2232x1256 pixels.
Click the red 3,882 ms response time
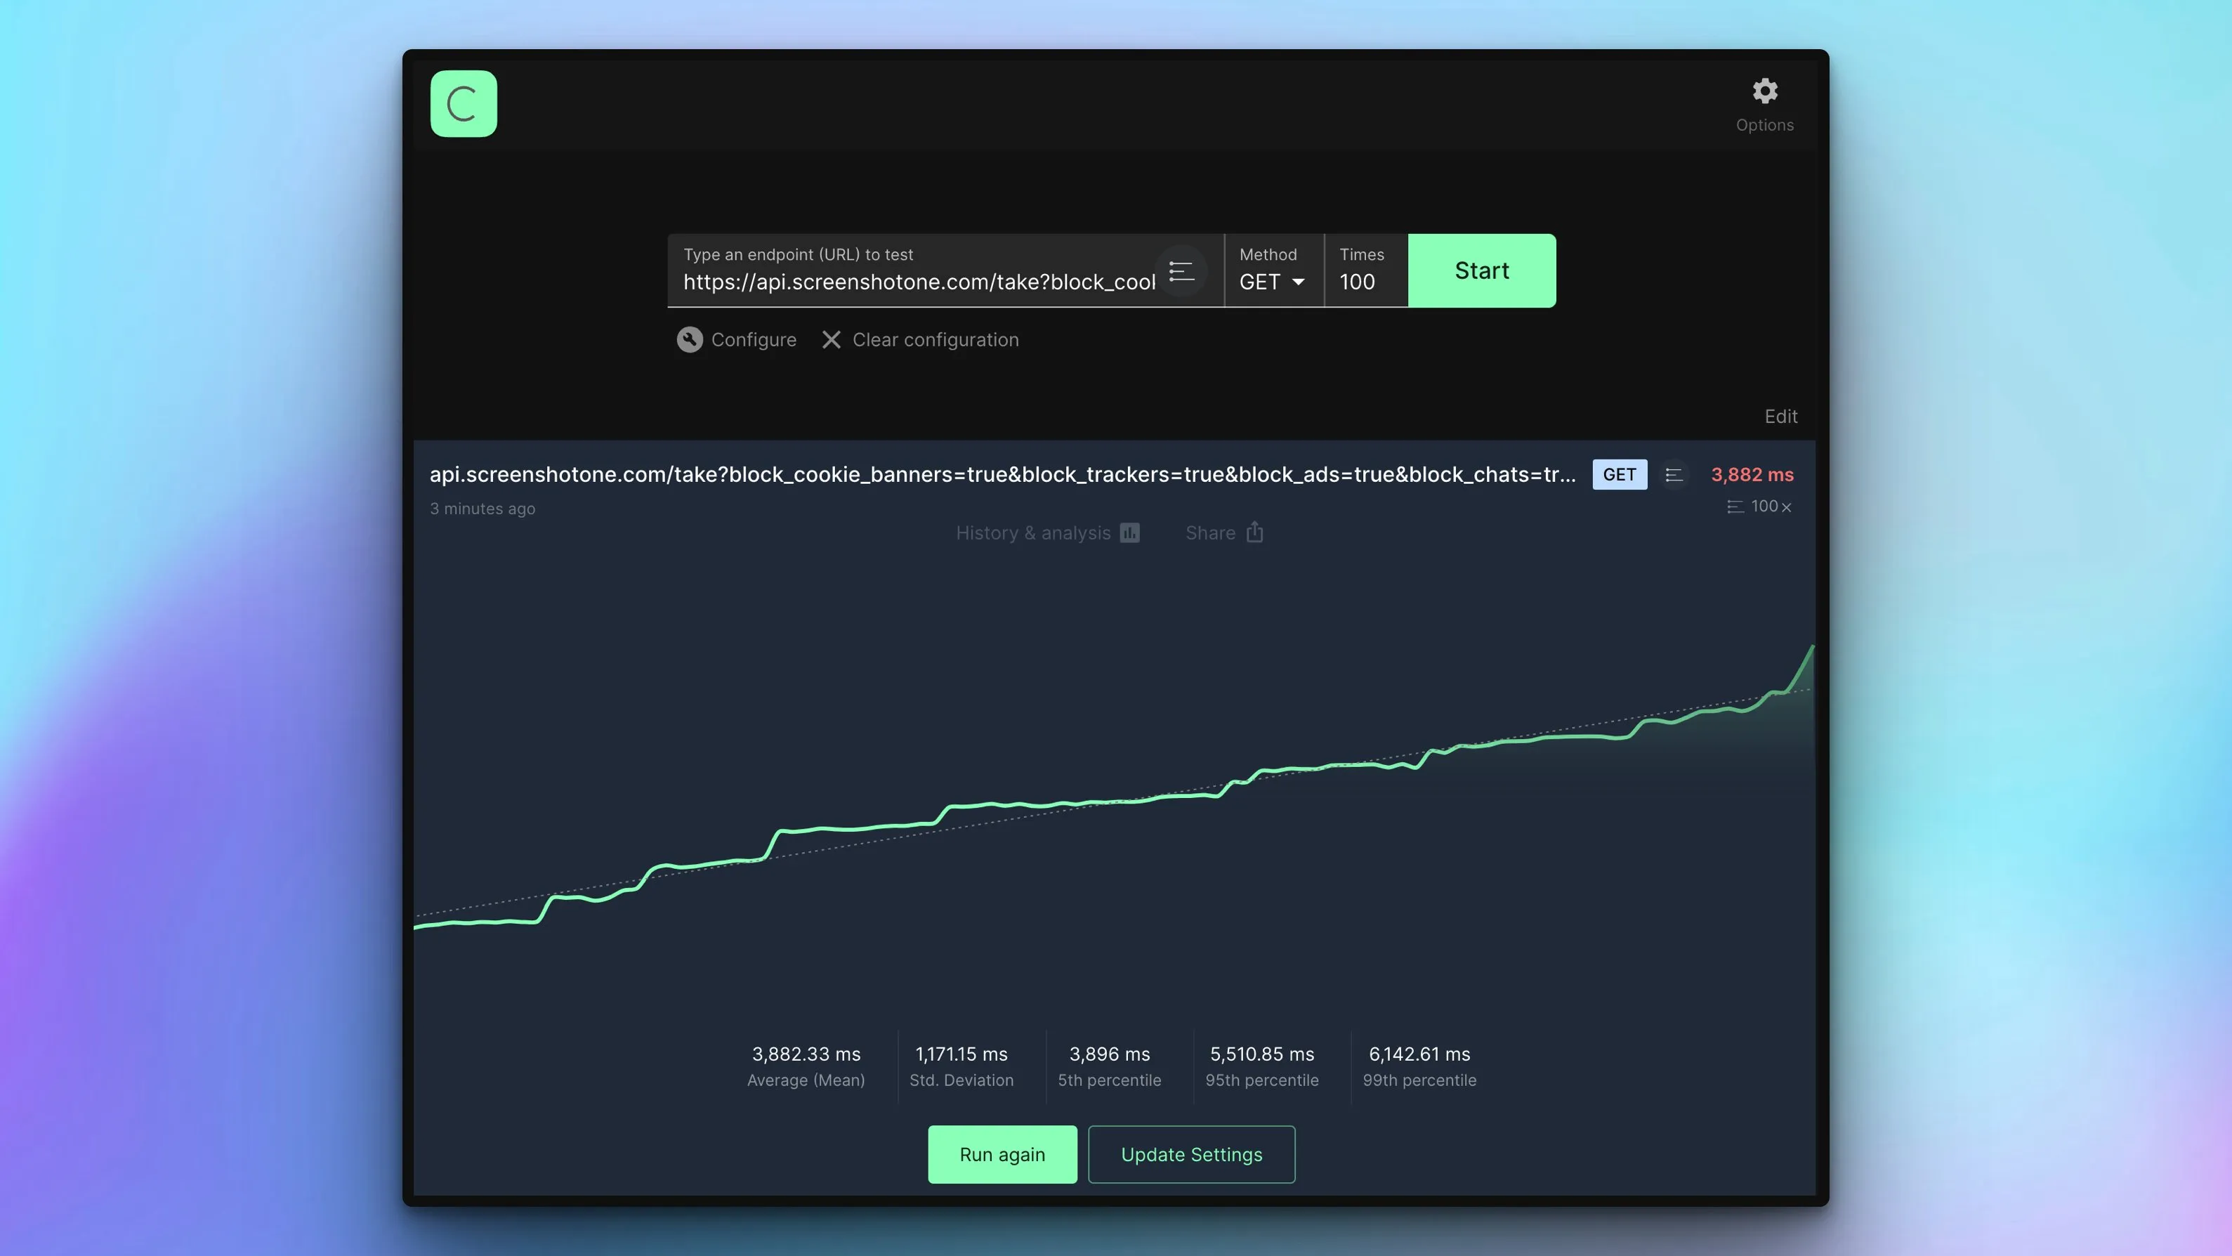[x=1752, y=474]
